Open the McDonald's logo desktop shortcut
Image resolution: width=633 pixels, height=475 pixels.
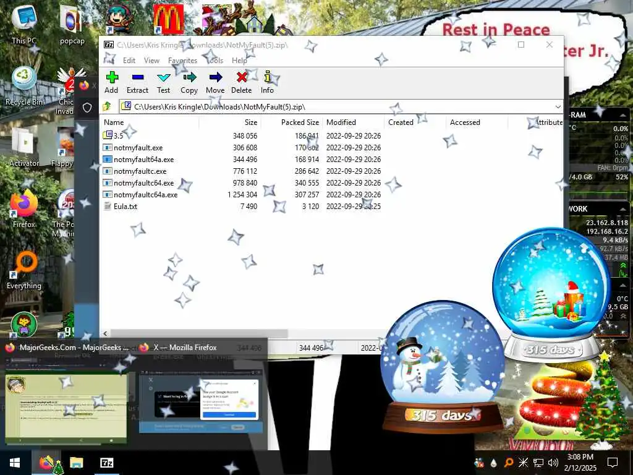(x=168, y=19)
